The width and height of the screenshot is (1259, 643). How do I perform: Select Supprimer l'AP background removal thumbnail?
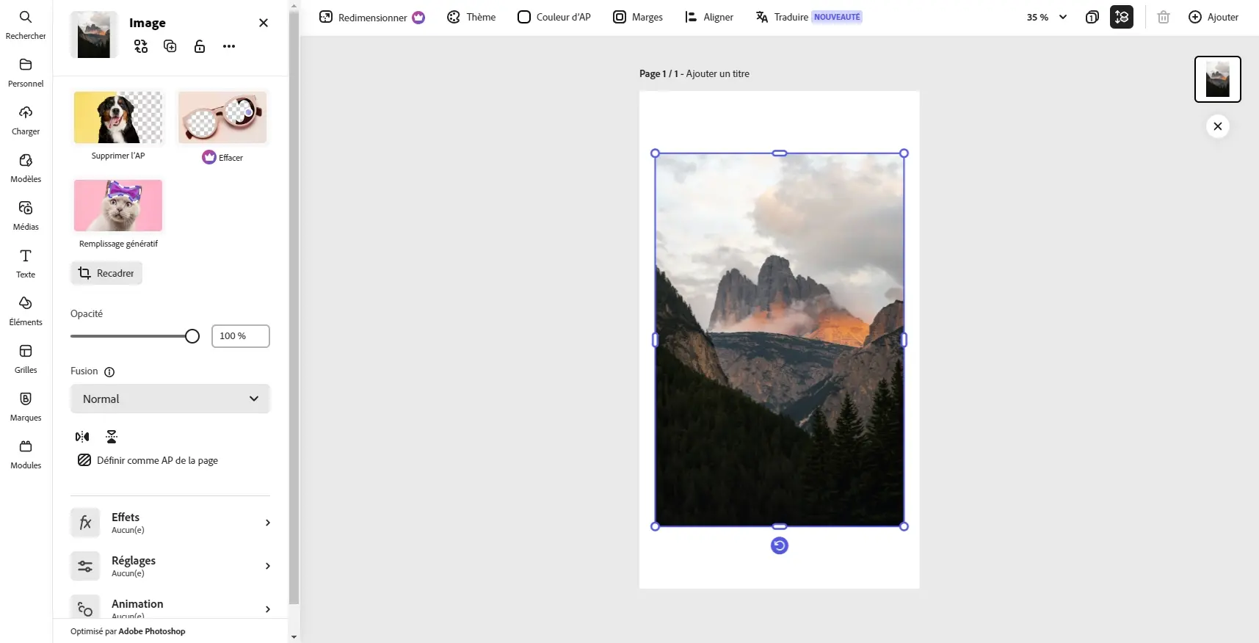pos(118,117)
